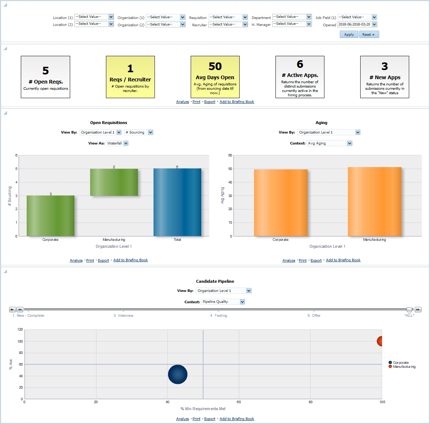Select the 3. Interview stage marker

pyautogui.click(x=124, y=315)
